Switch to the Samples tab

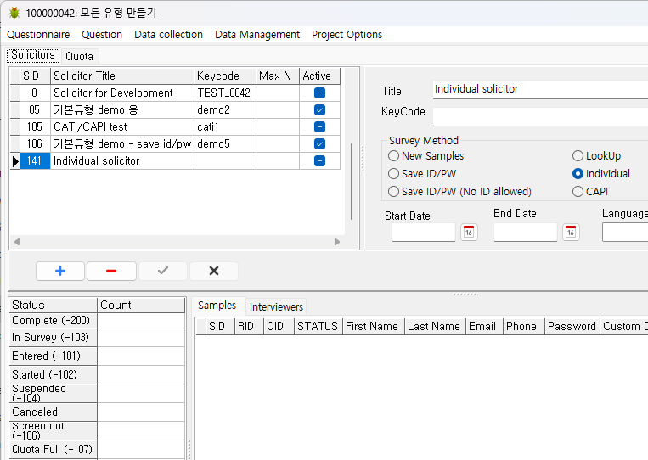(x=217, y=306)
